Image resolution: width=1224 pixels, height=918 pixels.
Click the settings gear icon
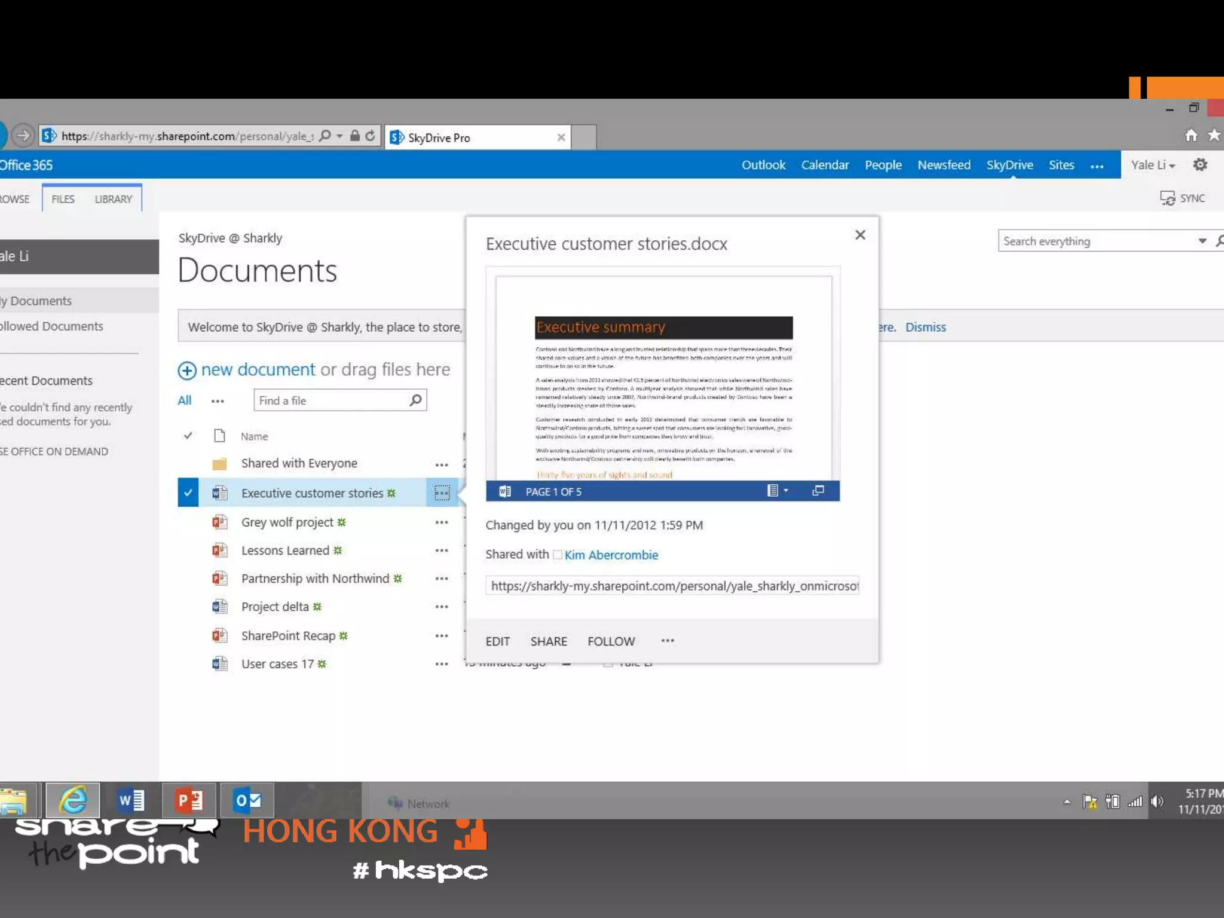point(1199,165)
